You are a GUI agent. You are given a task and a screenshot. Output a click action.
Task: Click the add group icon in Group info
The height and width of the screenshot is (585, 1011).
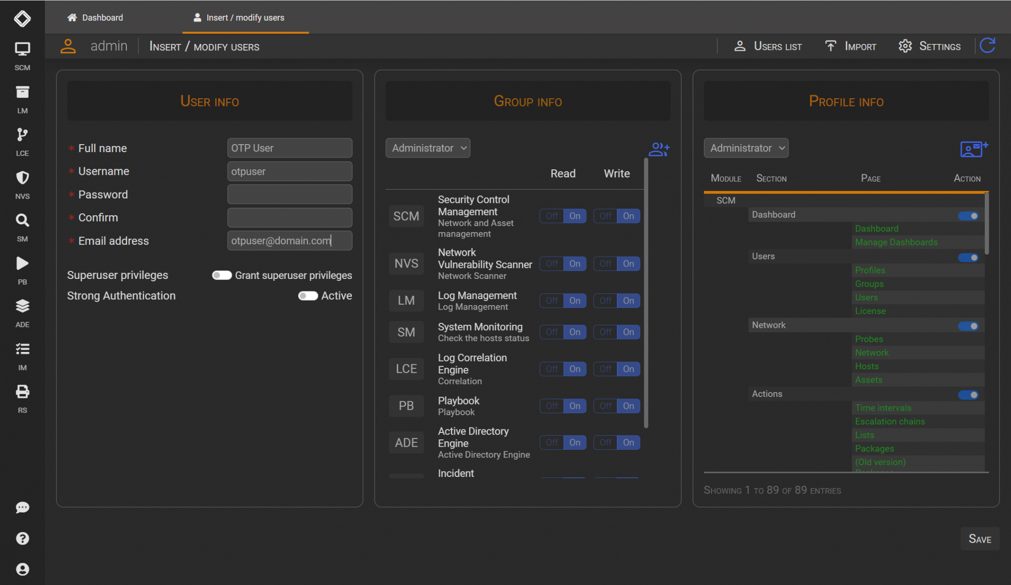pos(660,149)
